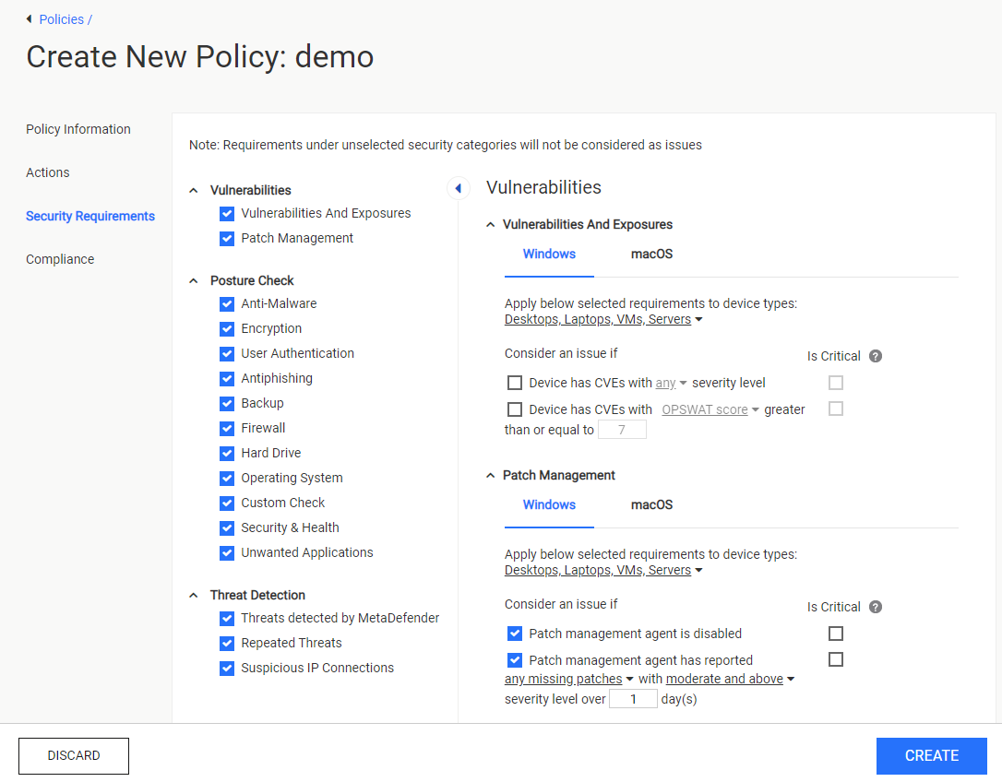The height and width of the screenshot is (782, 1002).
Task: Select Security Requirements section
Action: click(x=90, y=216)
